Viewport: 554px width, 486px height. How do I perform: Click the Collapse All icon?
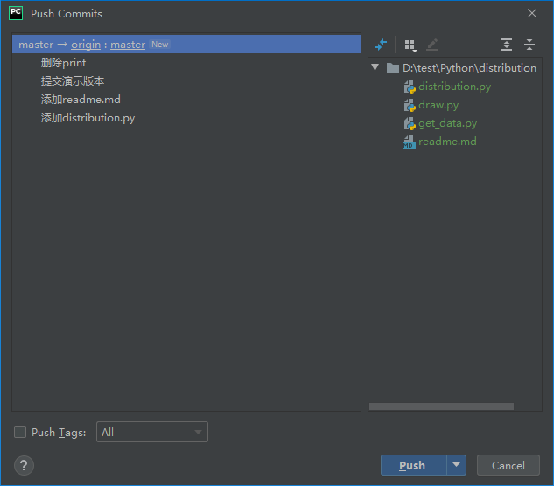529,45
